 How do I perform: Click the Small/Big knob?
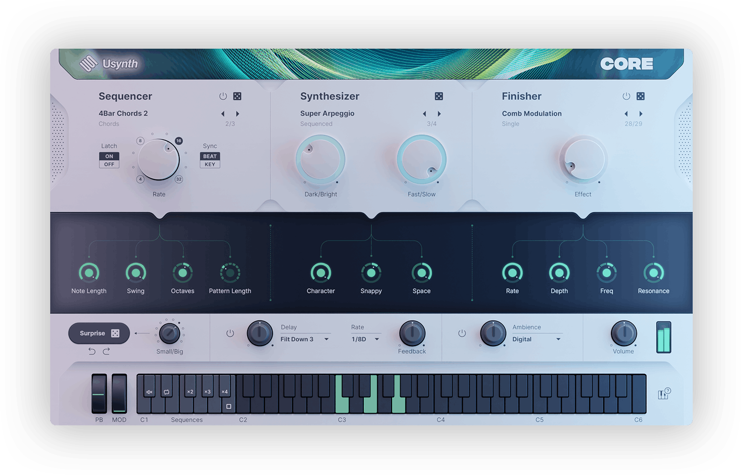pyautogui.click(x=169, y=333)
